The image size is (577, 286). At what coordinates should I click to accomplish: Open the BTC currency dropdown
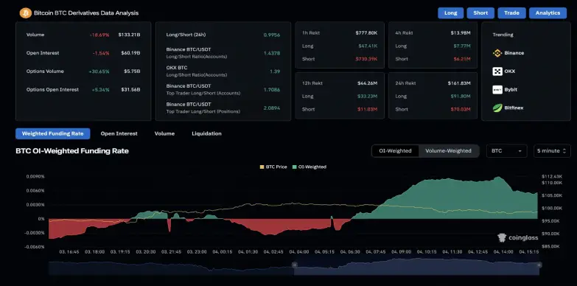506,151
